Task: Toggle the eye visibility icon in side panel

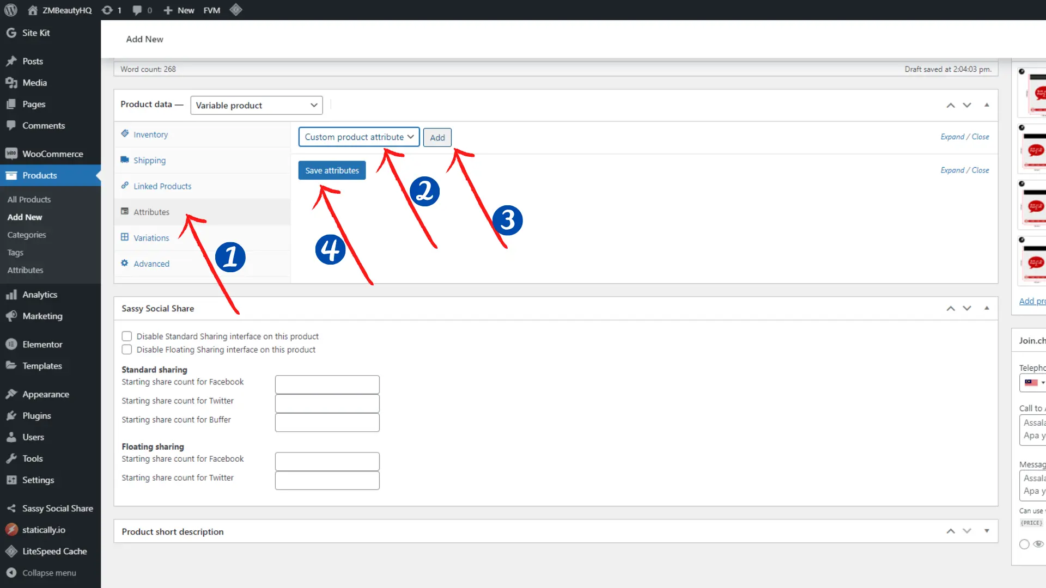Action: (1038, 544)
